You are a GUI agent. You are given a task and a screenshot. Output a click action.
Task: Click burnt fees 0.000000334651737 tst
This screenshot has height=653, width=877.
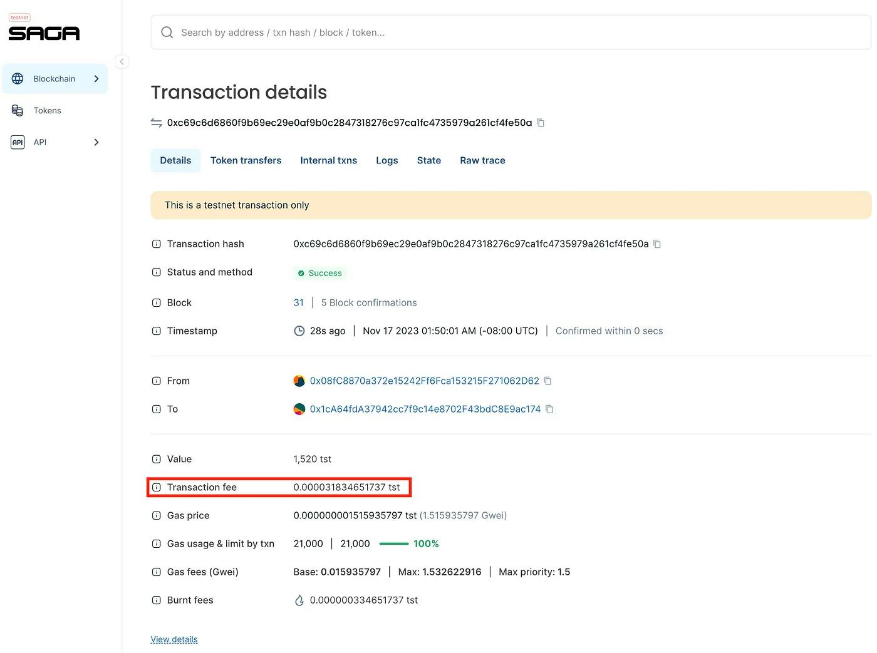click(364, 600)
